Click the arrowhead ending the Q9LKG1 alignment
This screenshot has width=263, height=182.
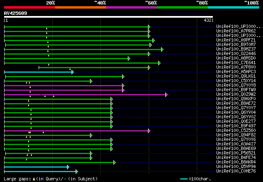coord(123,77)
